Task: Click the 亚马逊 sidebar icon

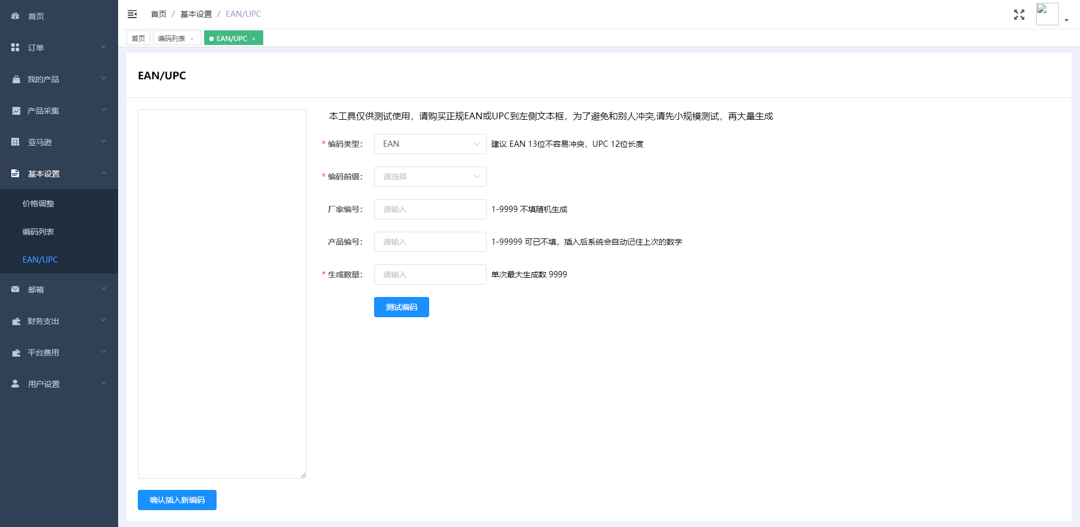Action: [15, 142]
